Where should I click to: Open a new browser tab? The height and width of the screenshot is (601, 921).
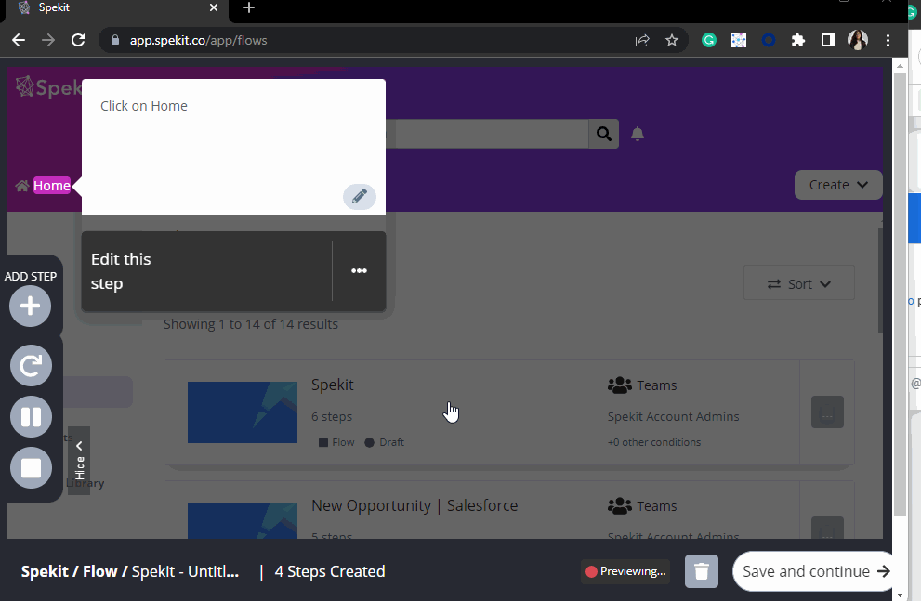pyautogui.click(x=249, y=7)
